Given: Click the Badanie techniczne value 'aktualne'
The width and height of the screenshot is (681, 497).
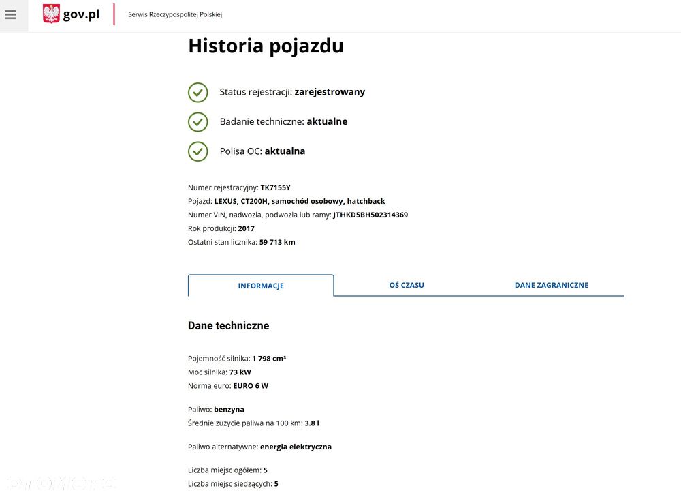Looking at the screenshot, I should tap(327, 121).
